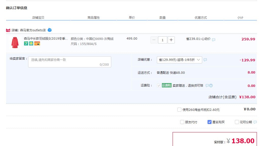Click the shipping fee amount 8.00
The height and width of the screenshot is (146, 263).
click(x=251, y=72)
